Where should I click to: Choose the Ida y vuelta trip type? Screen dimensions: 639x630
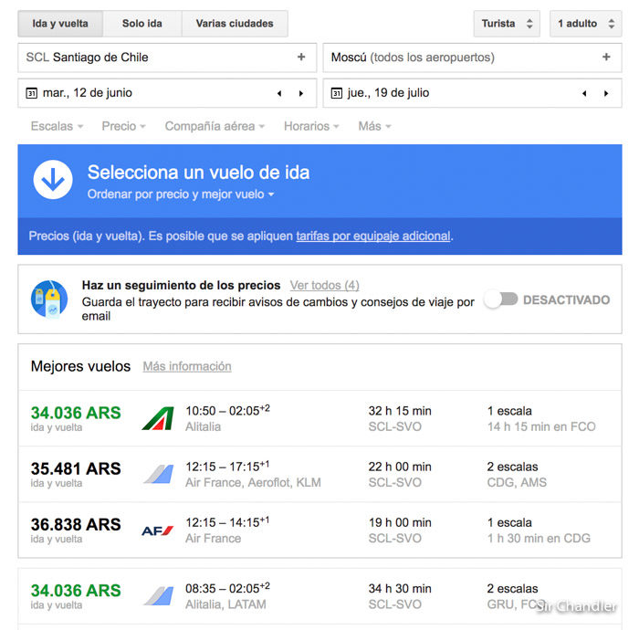60,24
